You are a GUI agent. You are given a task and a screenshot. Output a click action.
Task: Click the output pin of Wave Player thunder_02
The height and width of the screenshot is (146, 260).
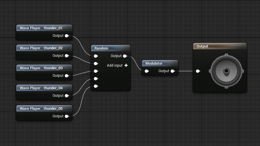click(x=67, y=56)
